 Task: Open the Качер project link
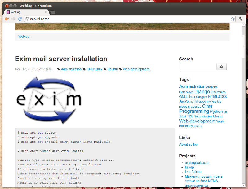pos(189,167)
